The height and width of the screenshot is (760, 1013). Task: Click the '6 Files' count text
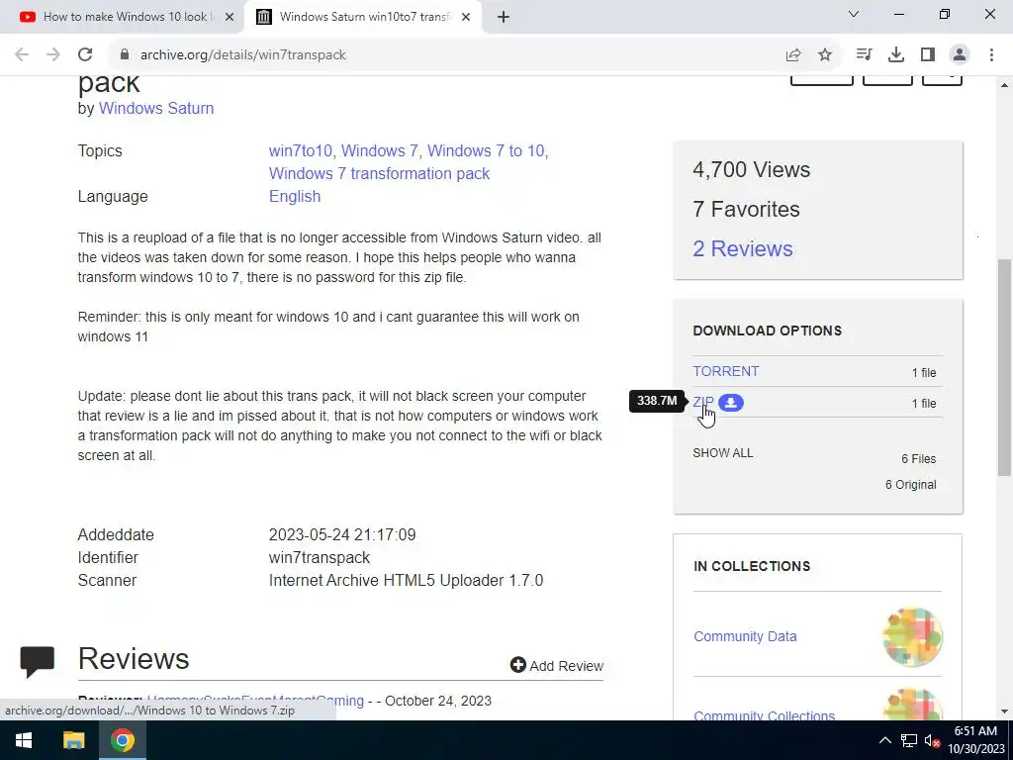919,459
